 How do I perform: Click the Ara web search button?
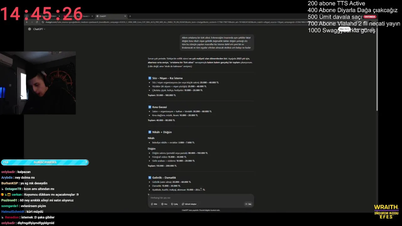[164, 204]
